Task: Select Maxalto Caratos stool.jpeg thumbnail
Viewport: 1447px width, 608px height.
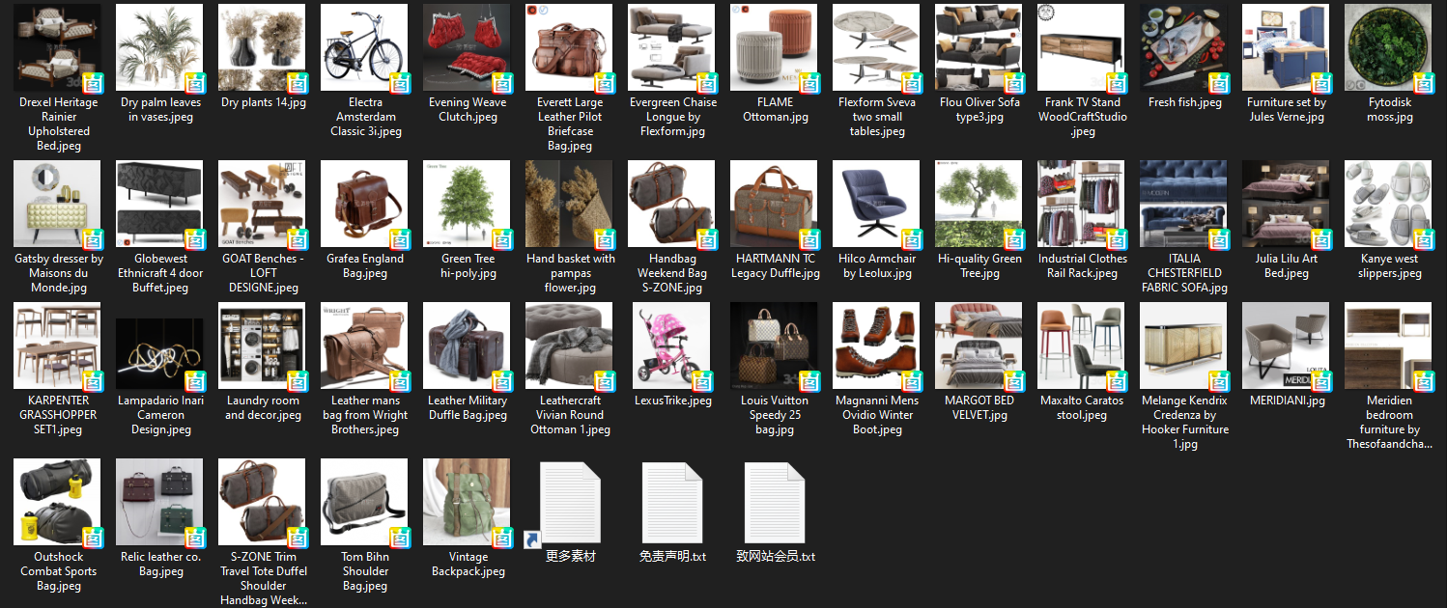Action: (1082, 345)
